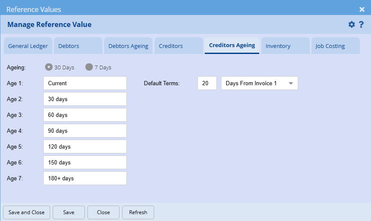Close the Reference Values window

[x=362, y=9]
